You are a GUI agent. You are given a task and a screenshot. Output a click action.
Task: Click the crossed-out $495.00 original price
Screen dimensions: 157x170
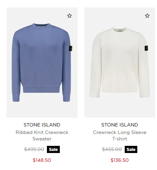[34, 149]
